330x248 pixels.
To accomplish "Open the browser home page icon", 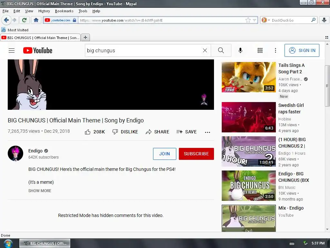I will 36,20.
